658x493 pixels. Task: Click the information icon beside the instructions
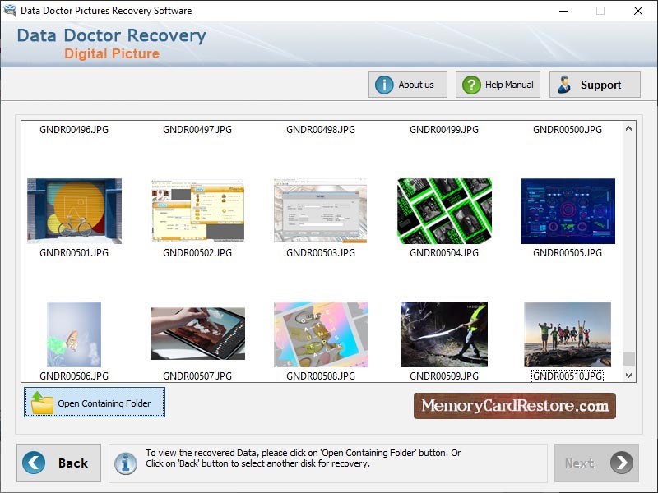[124, 463]
